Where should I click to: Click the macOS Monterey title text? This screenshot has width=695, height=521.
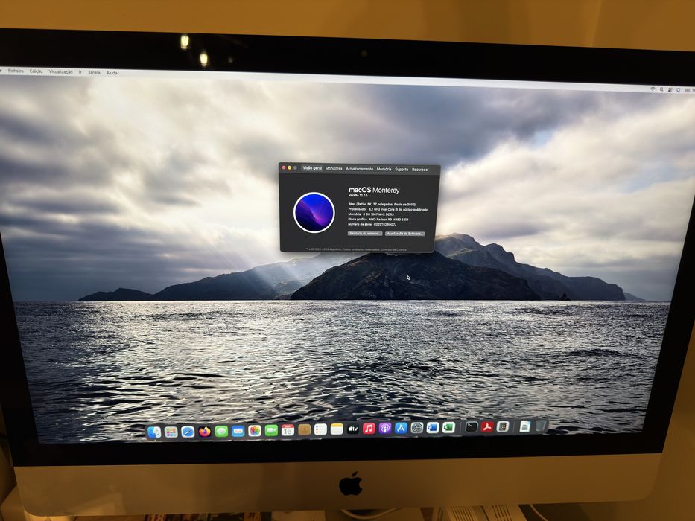[x=374, y=190]
